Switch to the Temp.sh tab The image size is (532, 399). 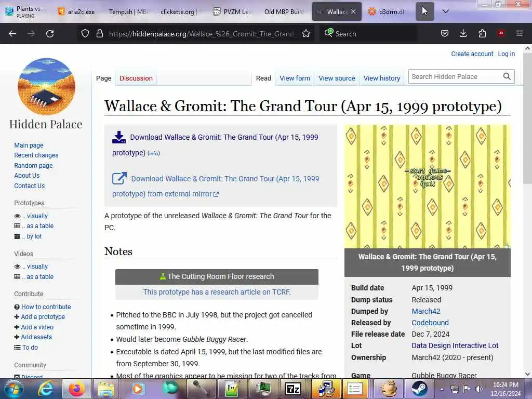[x=129, y=11]
